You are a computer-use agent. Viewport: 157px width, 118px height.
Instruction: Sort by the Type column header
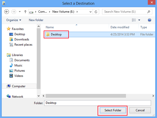(144, 27)
